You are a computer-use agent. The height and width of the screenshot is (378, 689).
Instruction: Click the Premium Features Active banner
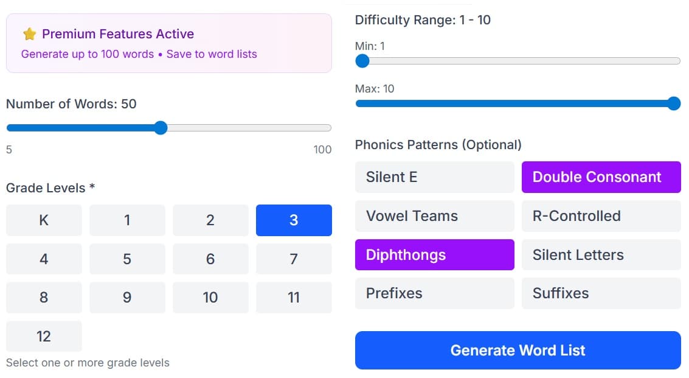click(x=168, y=43)
